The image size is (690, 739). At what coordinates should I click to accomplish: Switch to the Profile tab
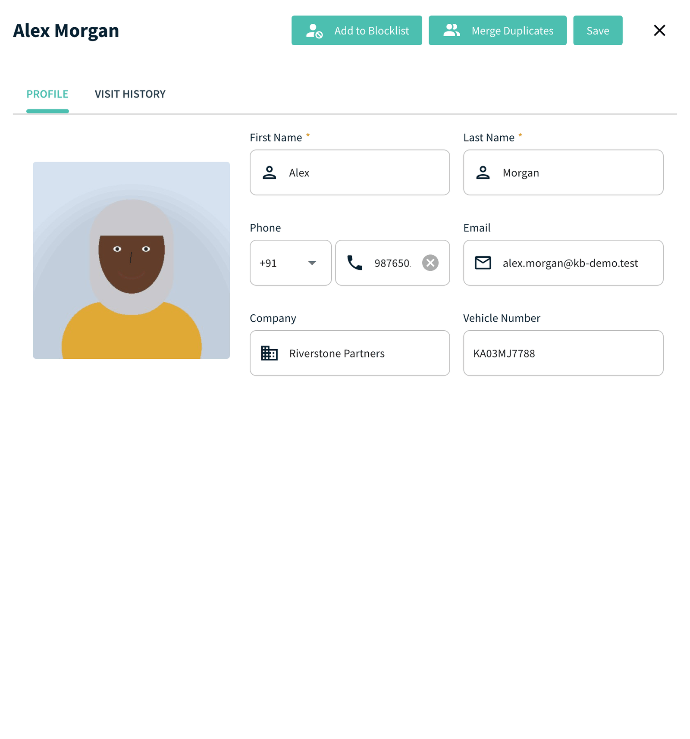point(47,94)
